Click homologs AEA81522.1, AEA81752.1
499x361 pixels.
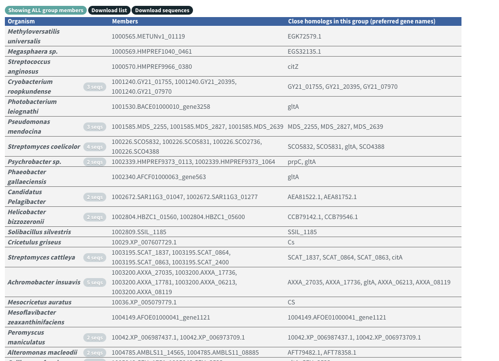click(x=322, y=197)
